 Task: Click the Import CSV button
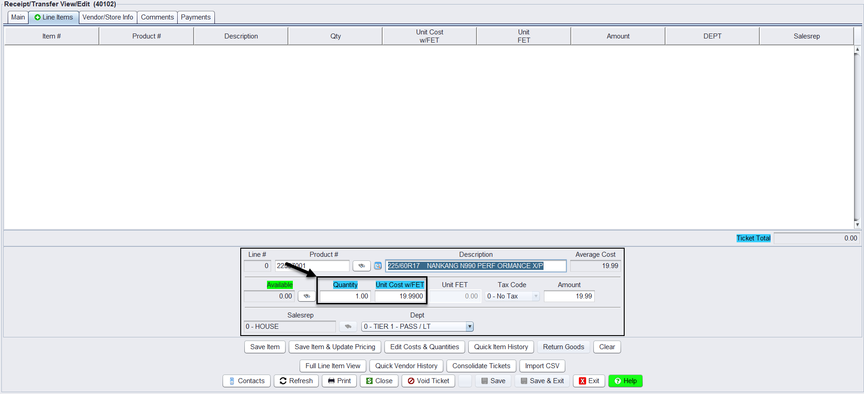[x=542, y=366]
